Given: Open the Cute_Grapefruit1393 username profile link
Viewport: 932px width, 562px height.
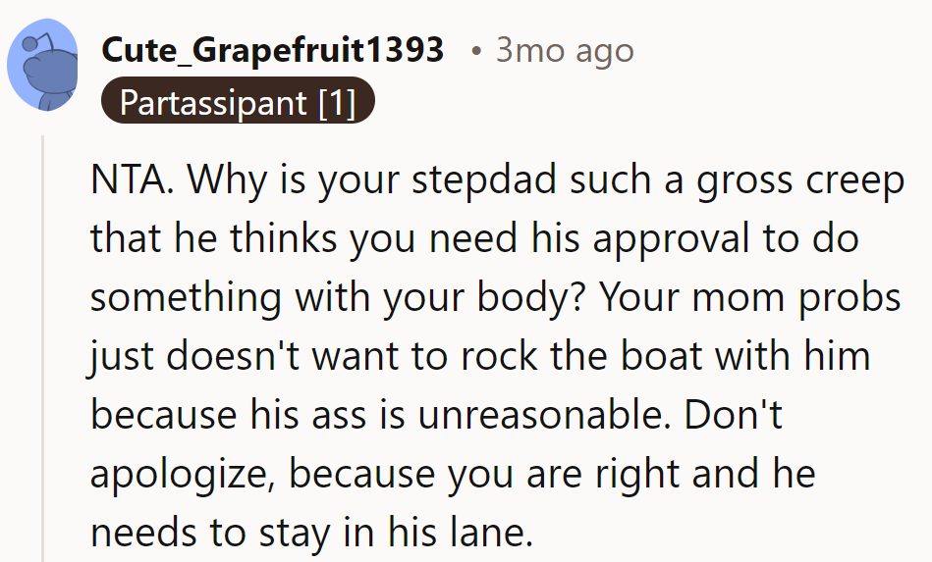Looking at the screenshot, I should pos(272,50).
